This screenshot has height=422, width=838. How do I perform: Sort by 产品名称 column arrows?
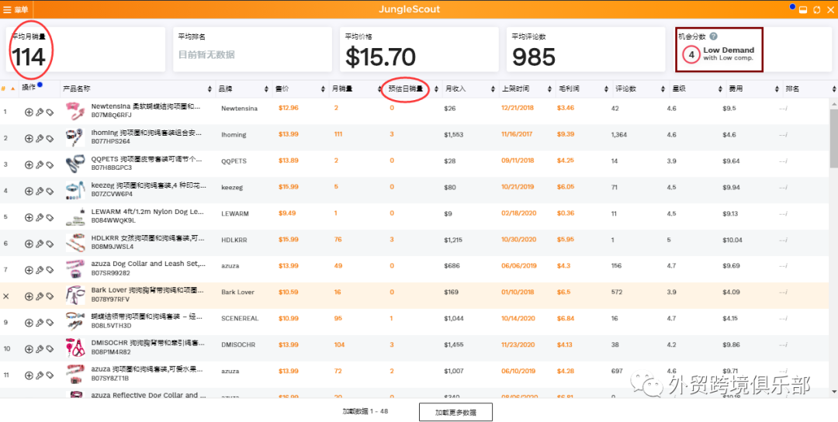209,89
